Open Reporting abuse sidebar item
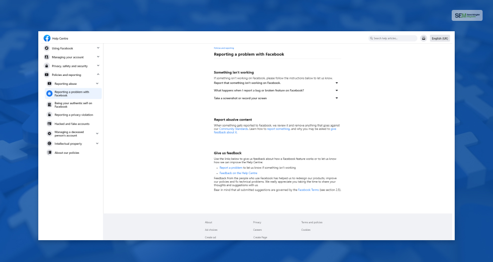The height and width of the screenshot is (262, 493). [x=65, y=84]
